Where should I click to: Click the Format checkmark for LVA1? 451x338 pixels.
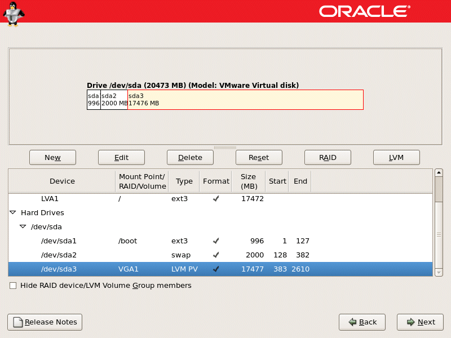(x=216, y=199)
